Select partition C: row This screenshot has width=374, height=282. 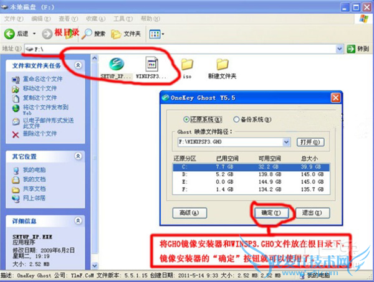(x=251, y=167)
